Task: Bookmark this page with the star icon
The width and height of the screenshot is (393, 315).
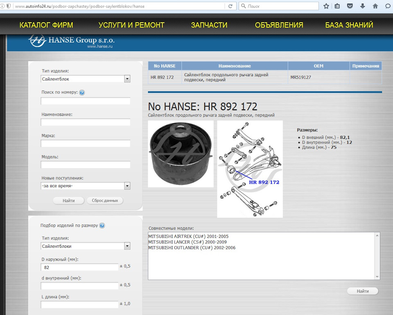Action: (x=326, y=6)
